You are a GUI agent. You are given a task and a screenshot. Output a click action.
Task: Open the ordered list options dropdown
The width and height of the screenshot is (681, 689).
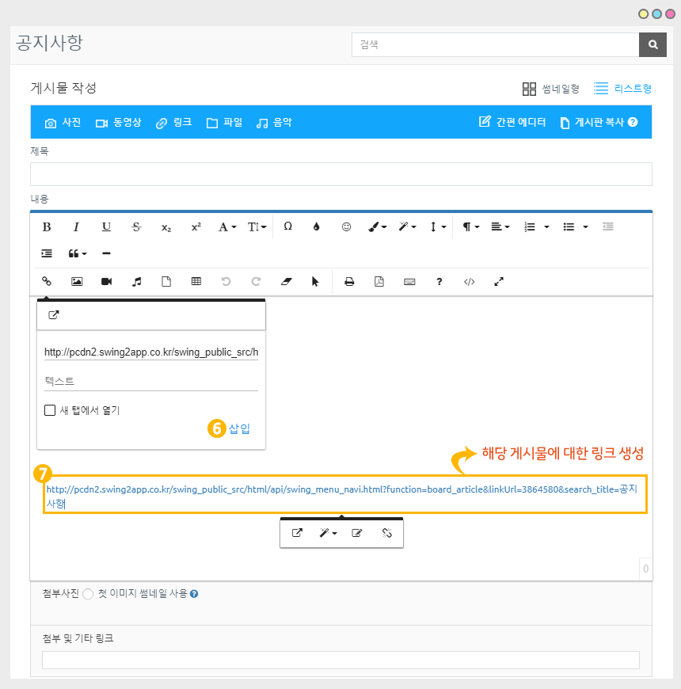pyautogui.click(x=546, y=226)
